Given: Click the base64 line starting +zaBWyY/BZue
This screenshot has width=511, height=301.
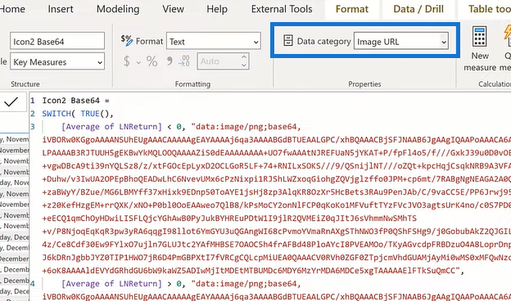Looking at the screenshot, I should (276, 192).
